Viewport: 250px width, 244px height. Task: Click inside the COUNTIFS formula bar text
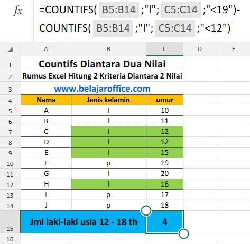pyautogui.click(x=139, y=19)
